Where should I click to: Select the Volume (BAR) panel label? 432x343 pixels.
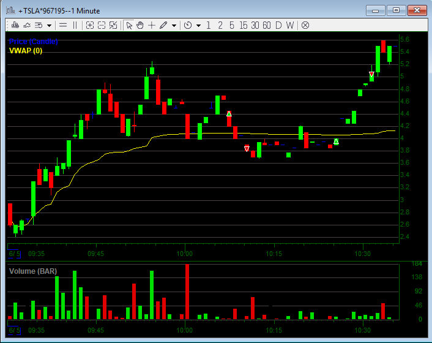[33, 271]
